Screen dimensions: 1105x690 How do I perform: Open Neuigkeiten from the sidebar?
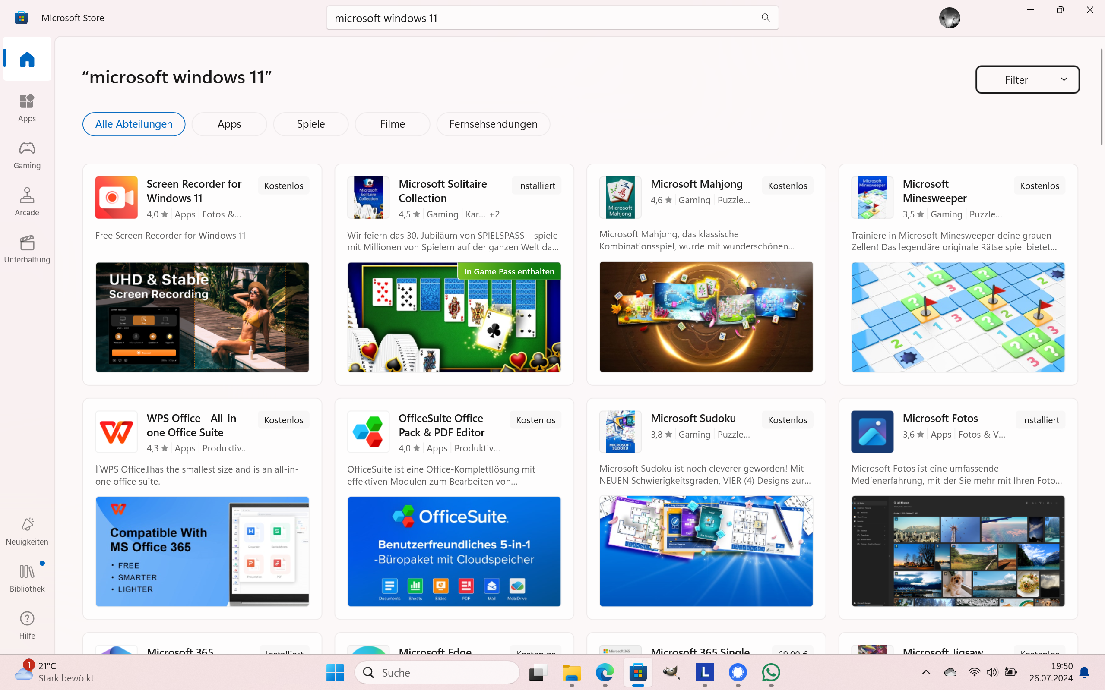26,531
